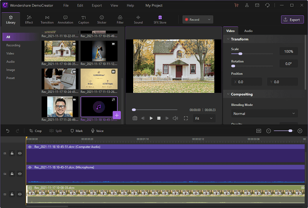Open the Blending Mode dropdown
The height and width of the screenshot is (208, 308).
(x=264, y=114)
